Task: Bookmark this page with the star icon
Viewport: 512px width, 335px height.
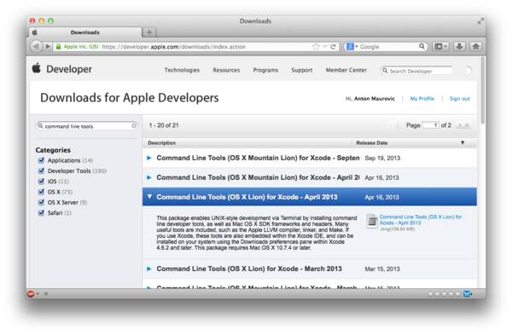Action: tap(316, 47)
